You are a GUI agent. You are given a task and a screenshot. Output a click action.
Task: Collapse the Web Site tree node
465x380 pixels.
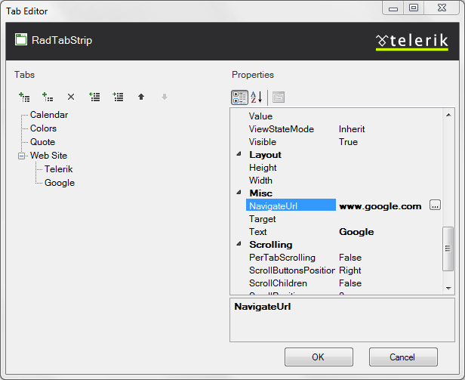pos(21,156)
